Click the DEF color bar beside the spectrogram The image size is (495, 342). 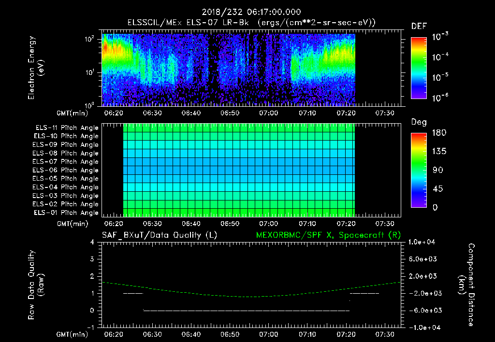(419, 68)
